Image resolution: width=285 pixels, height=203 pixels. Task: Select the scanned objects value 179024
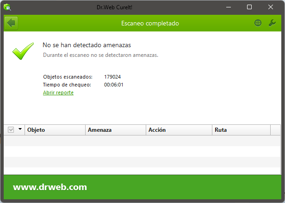tap(112, 77)
